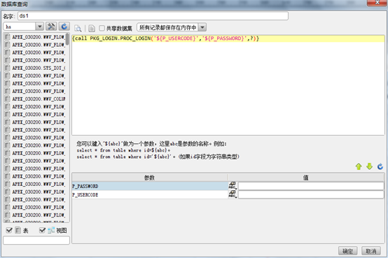The image size is (388, 258).
Task: Close the 数据库查询 dialog
Action: tap(377, 3)
